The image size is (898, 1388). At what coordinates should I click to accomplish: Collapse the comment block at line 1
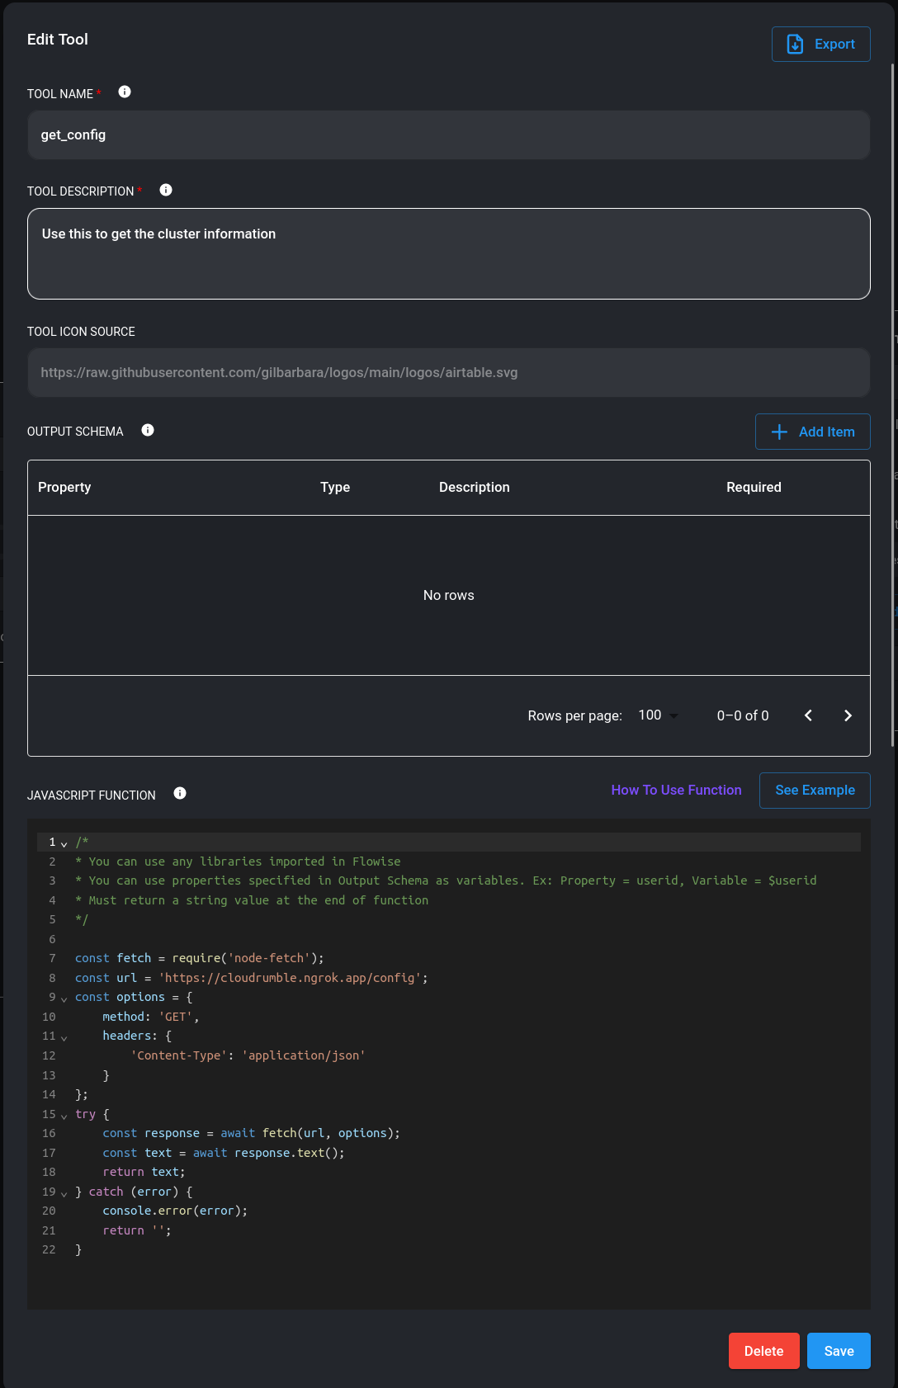(x=64, y=843)
